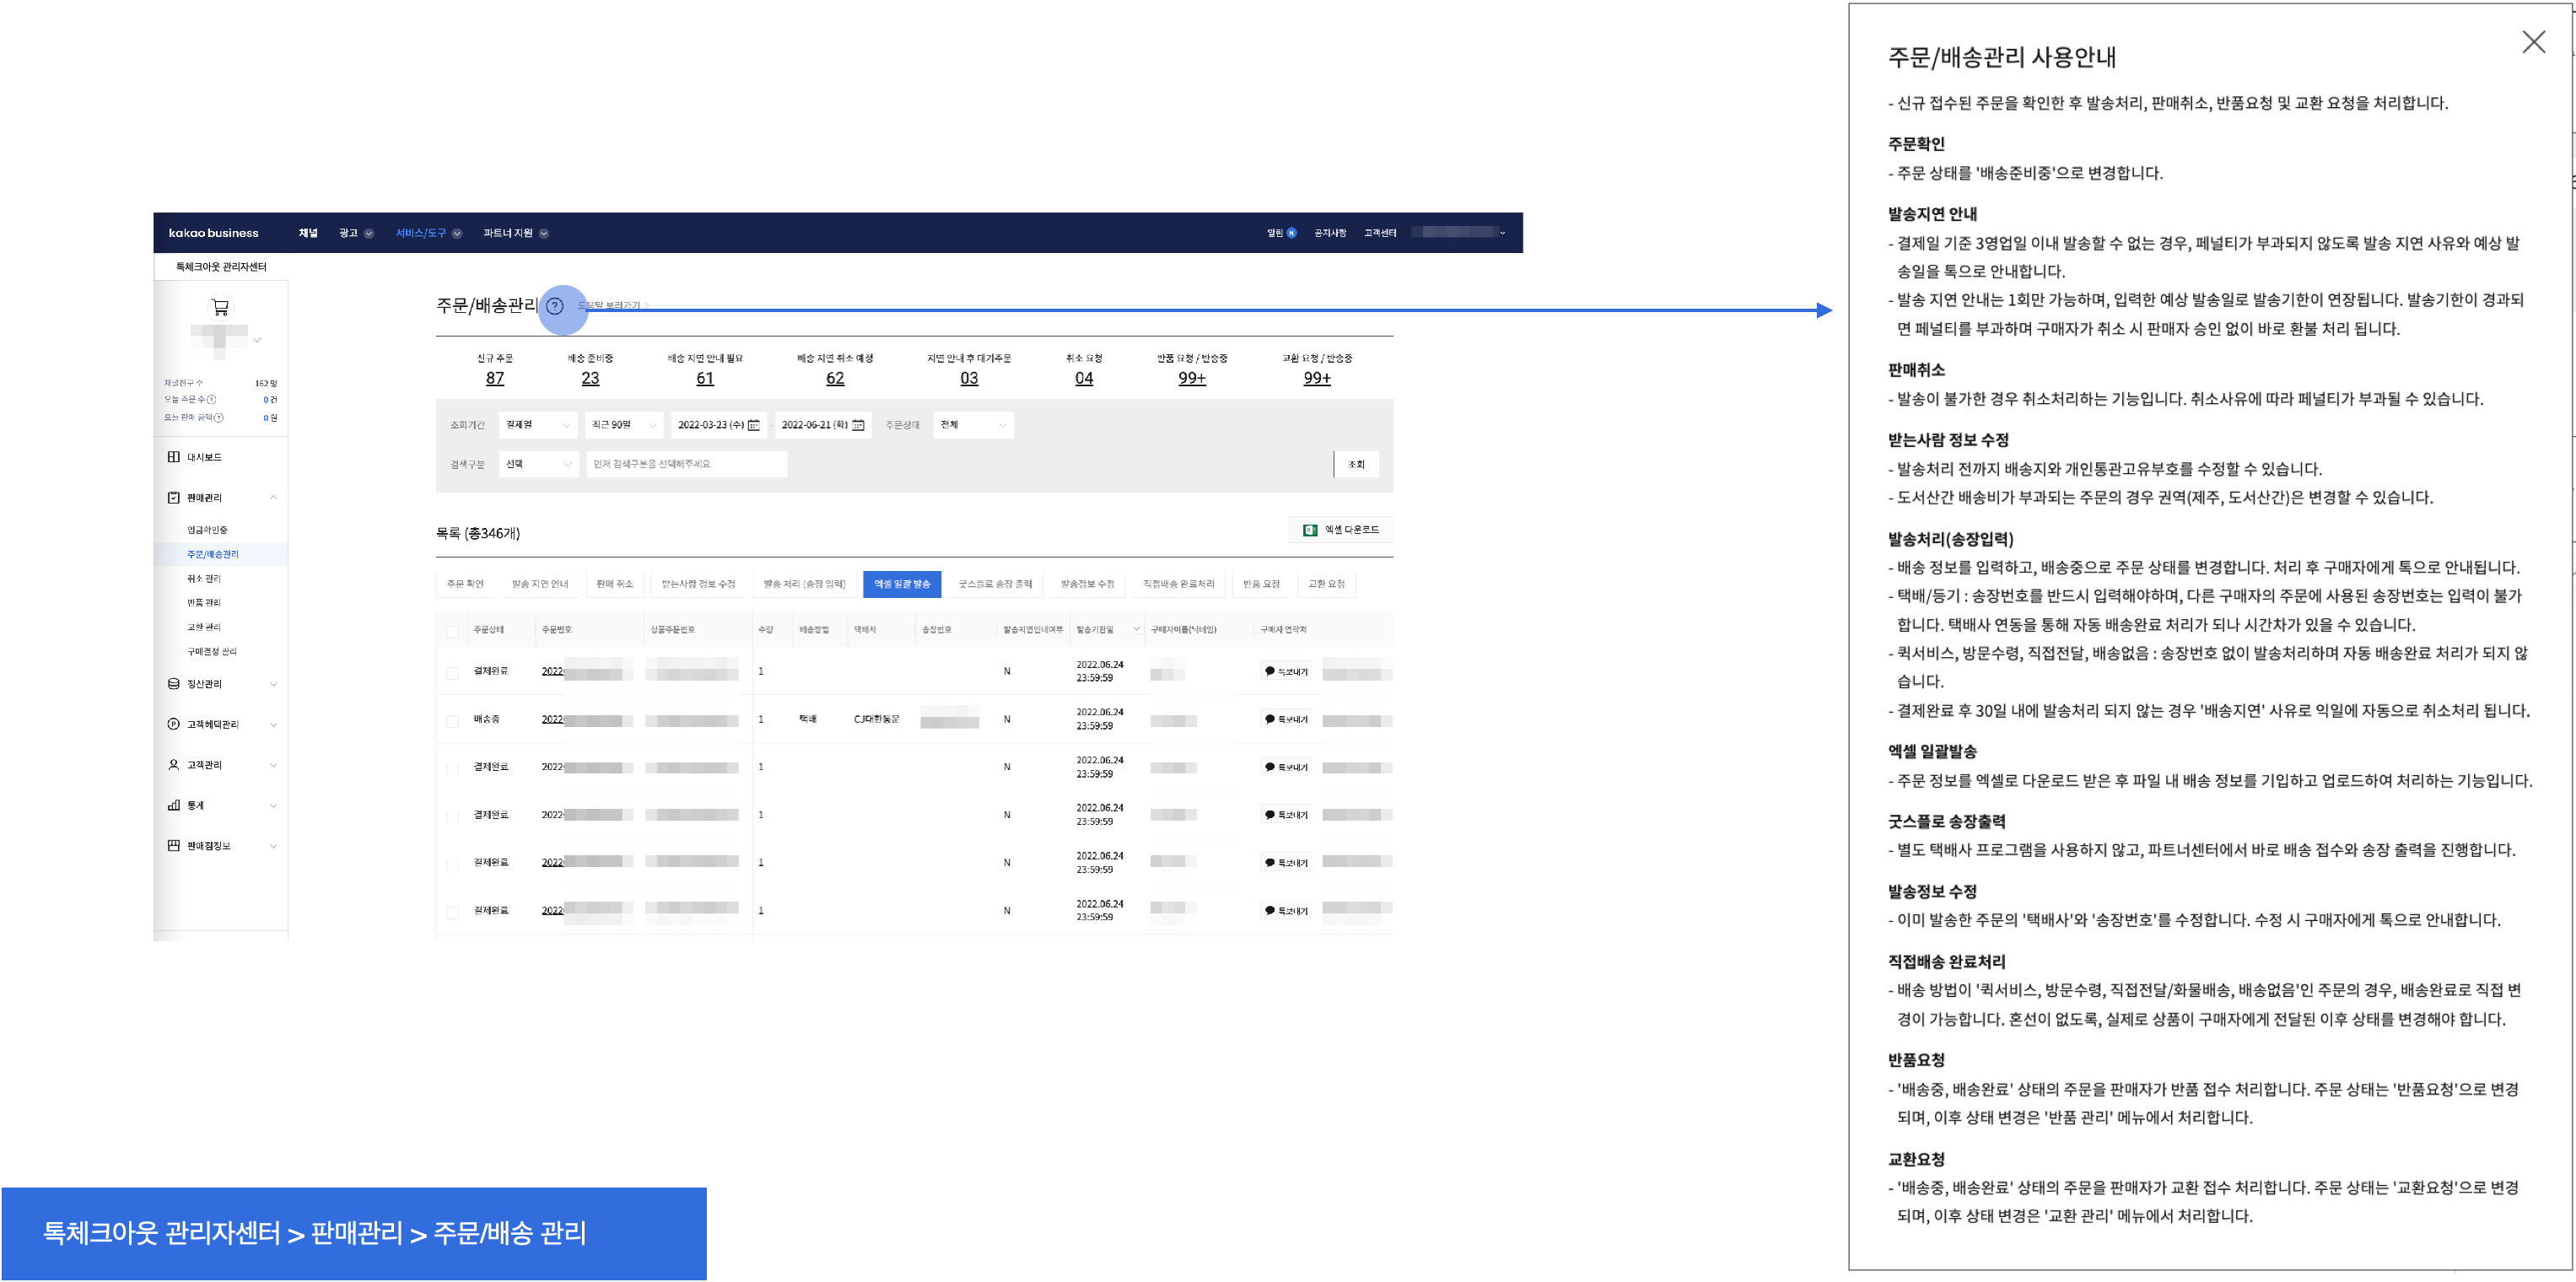Click the 엑셀 다운로드 button
Viewport: 2576px width, 1282px height.
1340,530
